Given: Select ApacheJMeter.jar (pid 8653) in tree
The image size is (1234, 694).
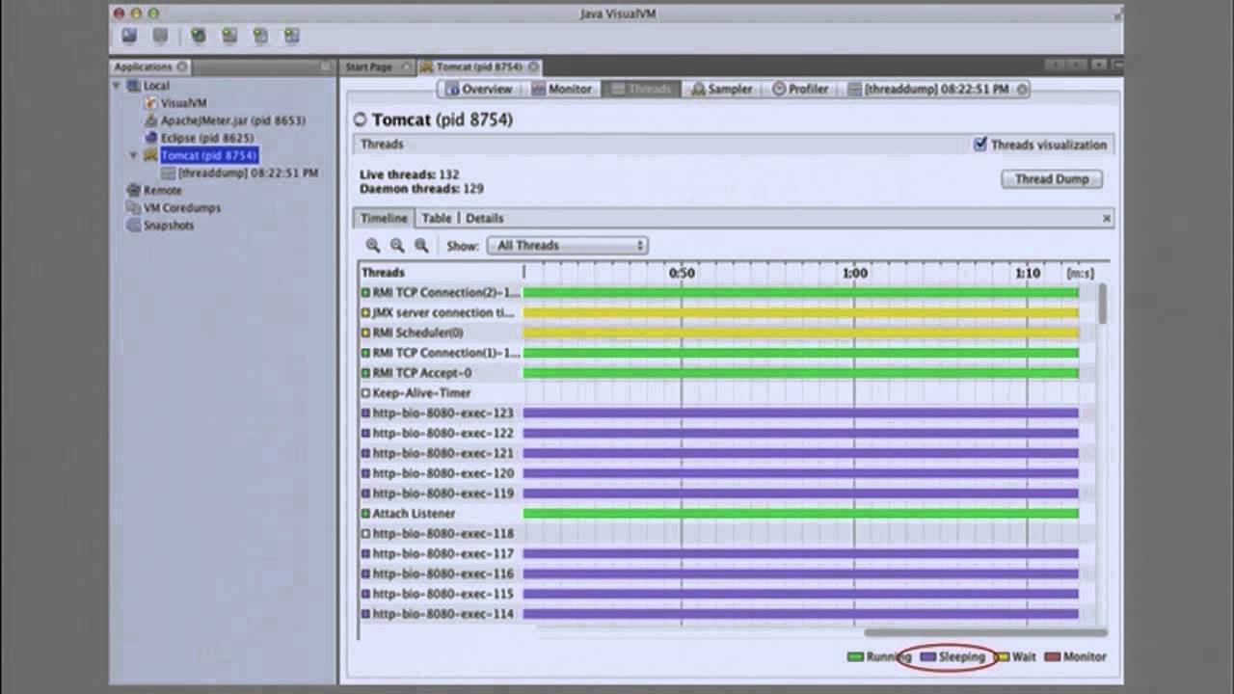Looking at the screenshot, I should pos(233,120).
